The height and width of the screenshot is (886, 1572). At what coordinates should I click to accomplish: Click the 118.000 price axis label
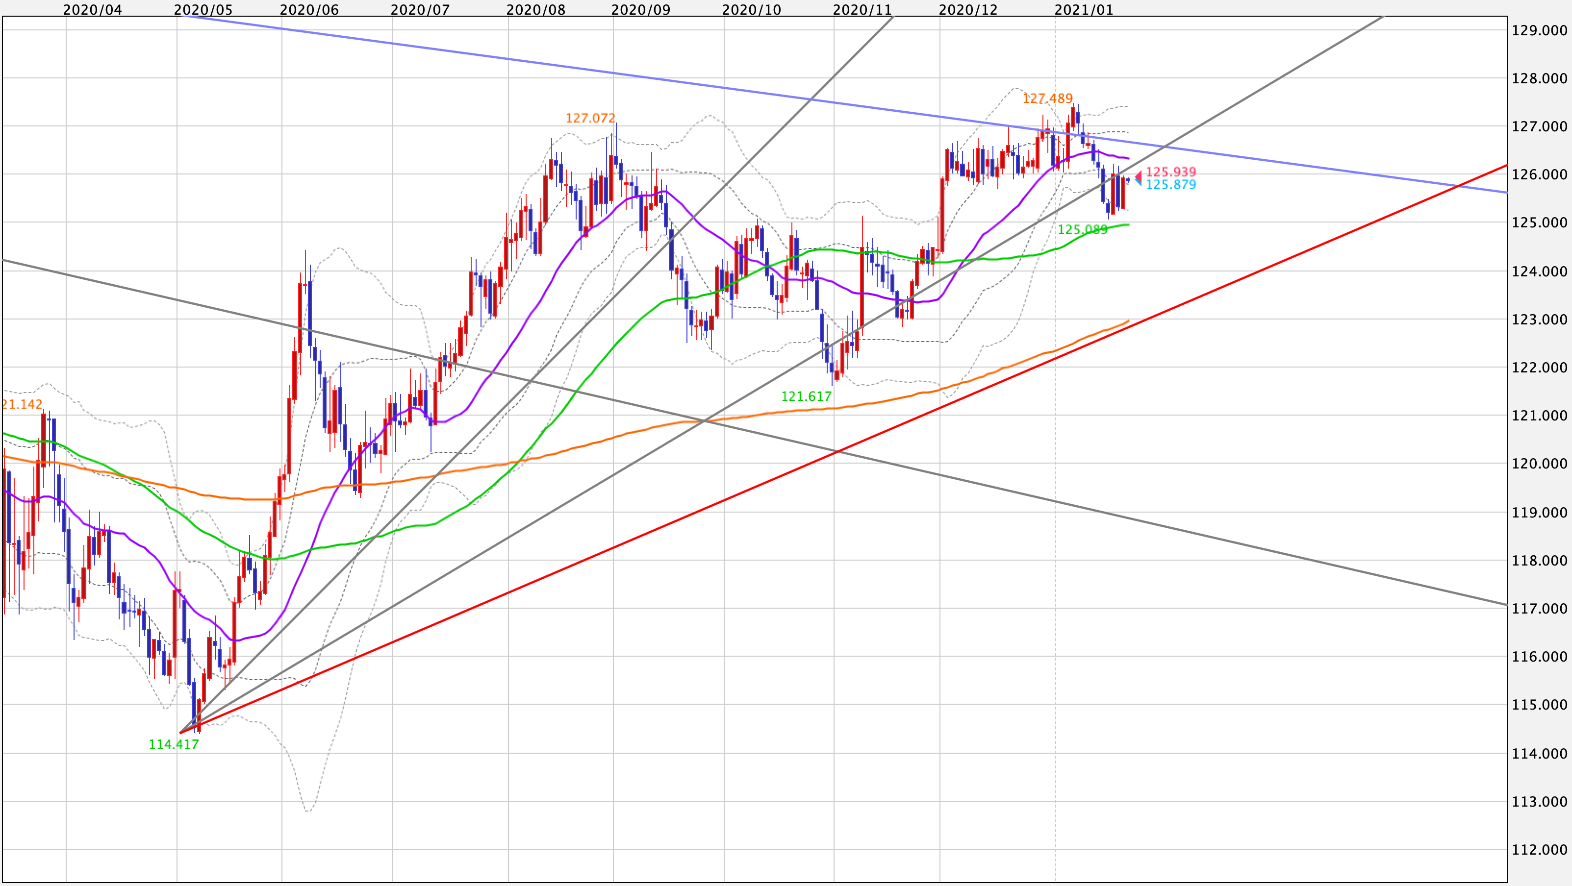click(1539, 561)
